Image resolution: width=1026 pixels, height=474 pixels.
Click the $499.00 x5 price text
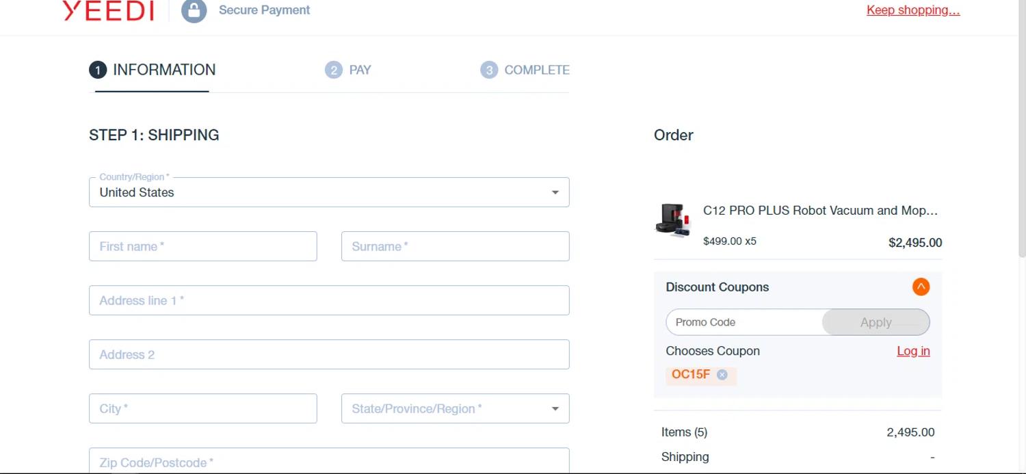point(730,241)
